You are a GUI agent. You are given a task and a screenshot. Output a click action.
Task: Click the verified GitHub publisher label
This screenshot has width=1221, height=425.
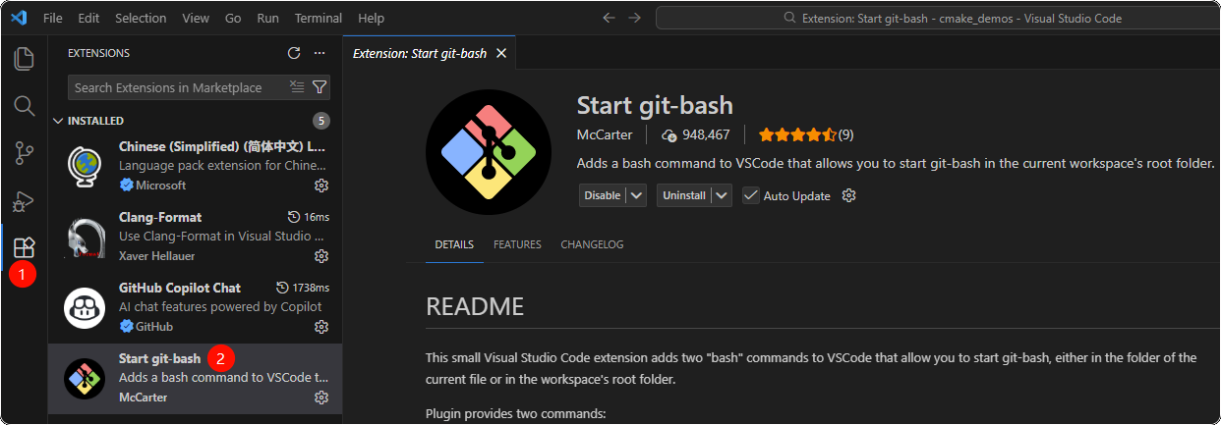(x=145, y=327)
